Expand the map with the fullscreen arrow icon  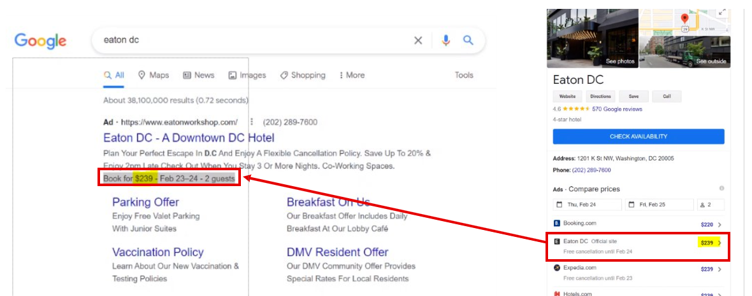click(x=722, y=13)
